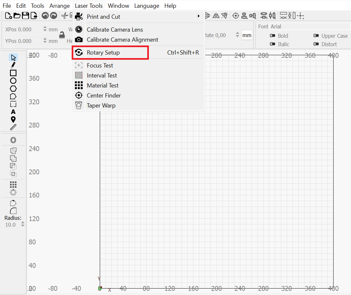The height and width of the screenshot is (295, 351).
Task: Open the Grid Array tool
Action: click(x=13, y=184)
